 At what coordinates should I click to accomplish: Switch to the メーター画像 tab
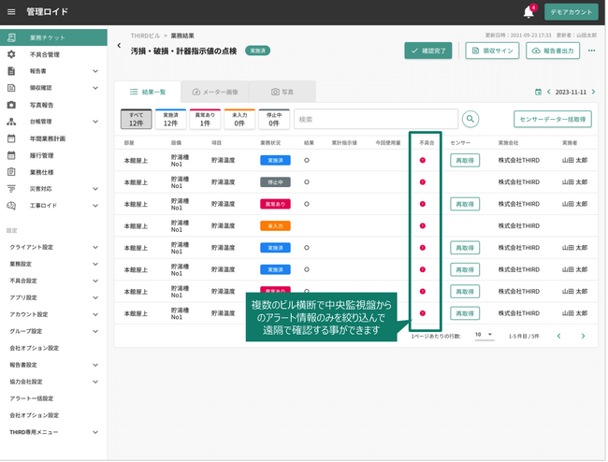pyautogui.click(x=215, y=92)
